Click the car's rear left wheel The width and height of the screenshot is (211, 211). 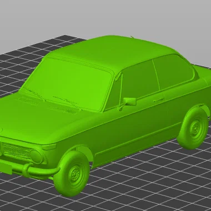point(193,128)
